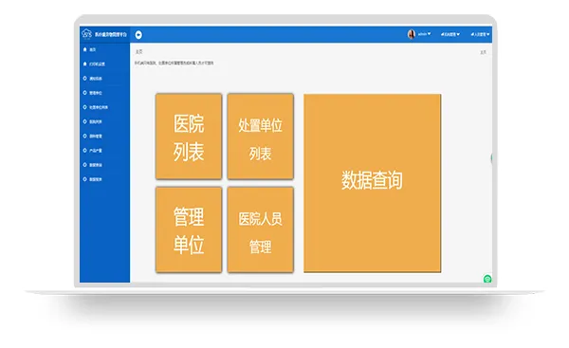Open the 管理单位 orange tile

189,229
